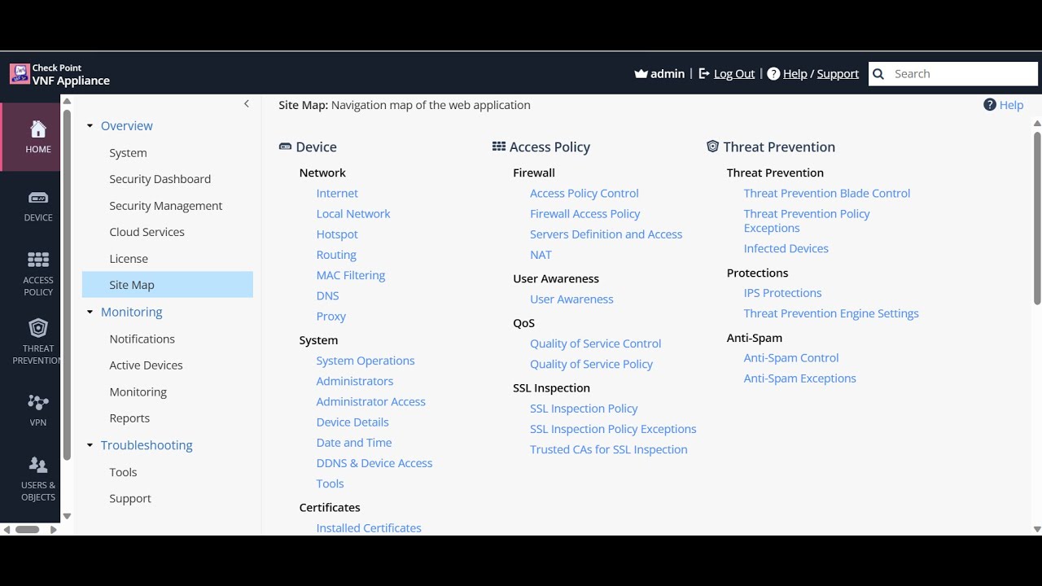The image size is (1042, 586).
Task: Open the Local Network link
Action: click(x=353, y=214)
